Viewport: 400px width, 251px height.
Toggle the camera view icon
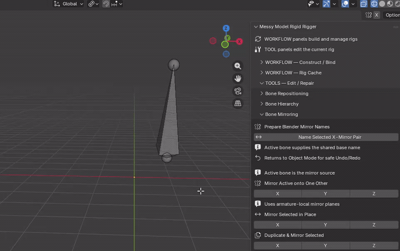coord(238,91)
